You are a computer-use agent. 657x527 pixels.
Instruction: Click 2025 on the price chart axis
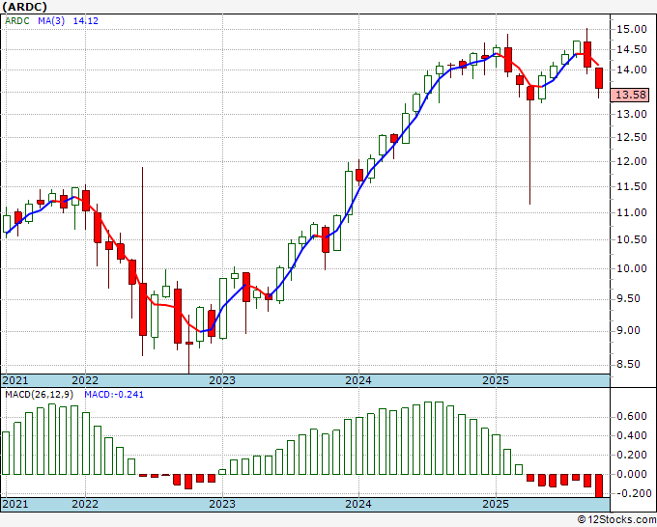click(x=496, y=380)
